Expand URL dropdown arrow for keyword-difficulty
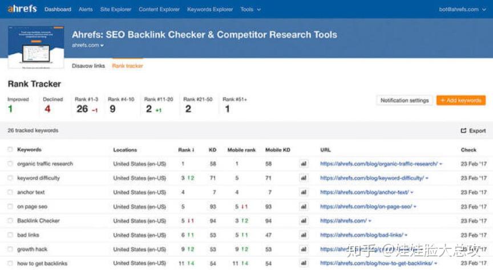The width and height of the screenshot is (493, 270). pos(427,178)
